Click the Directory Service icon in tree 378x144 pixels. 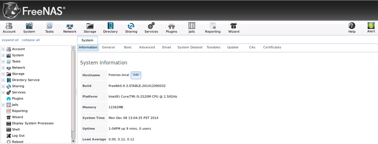[9, 80]
